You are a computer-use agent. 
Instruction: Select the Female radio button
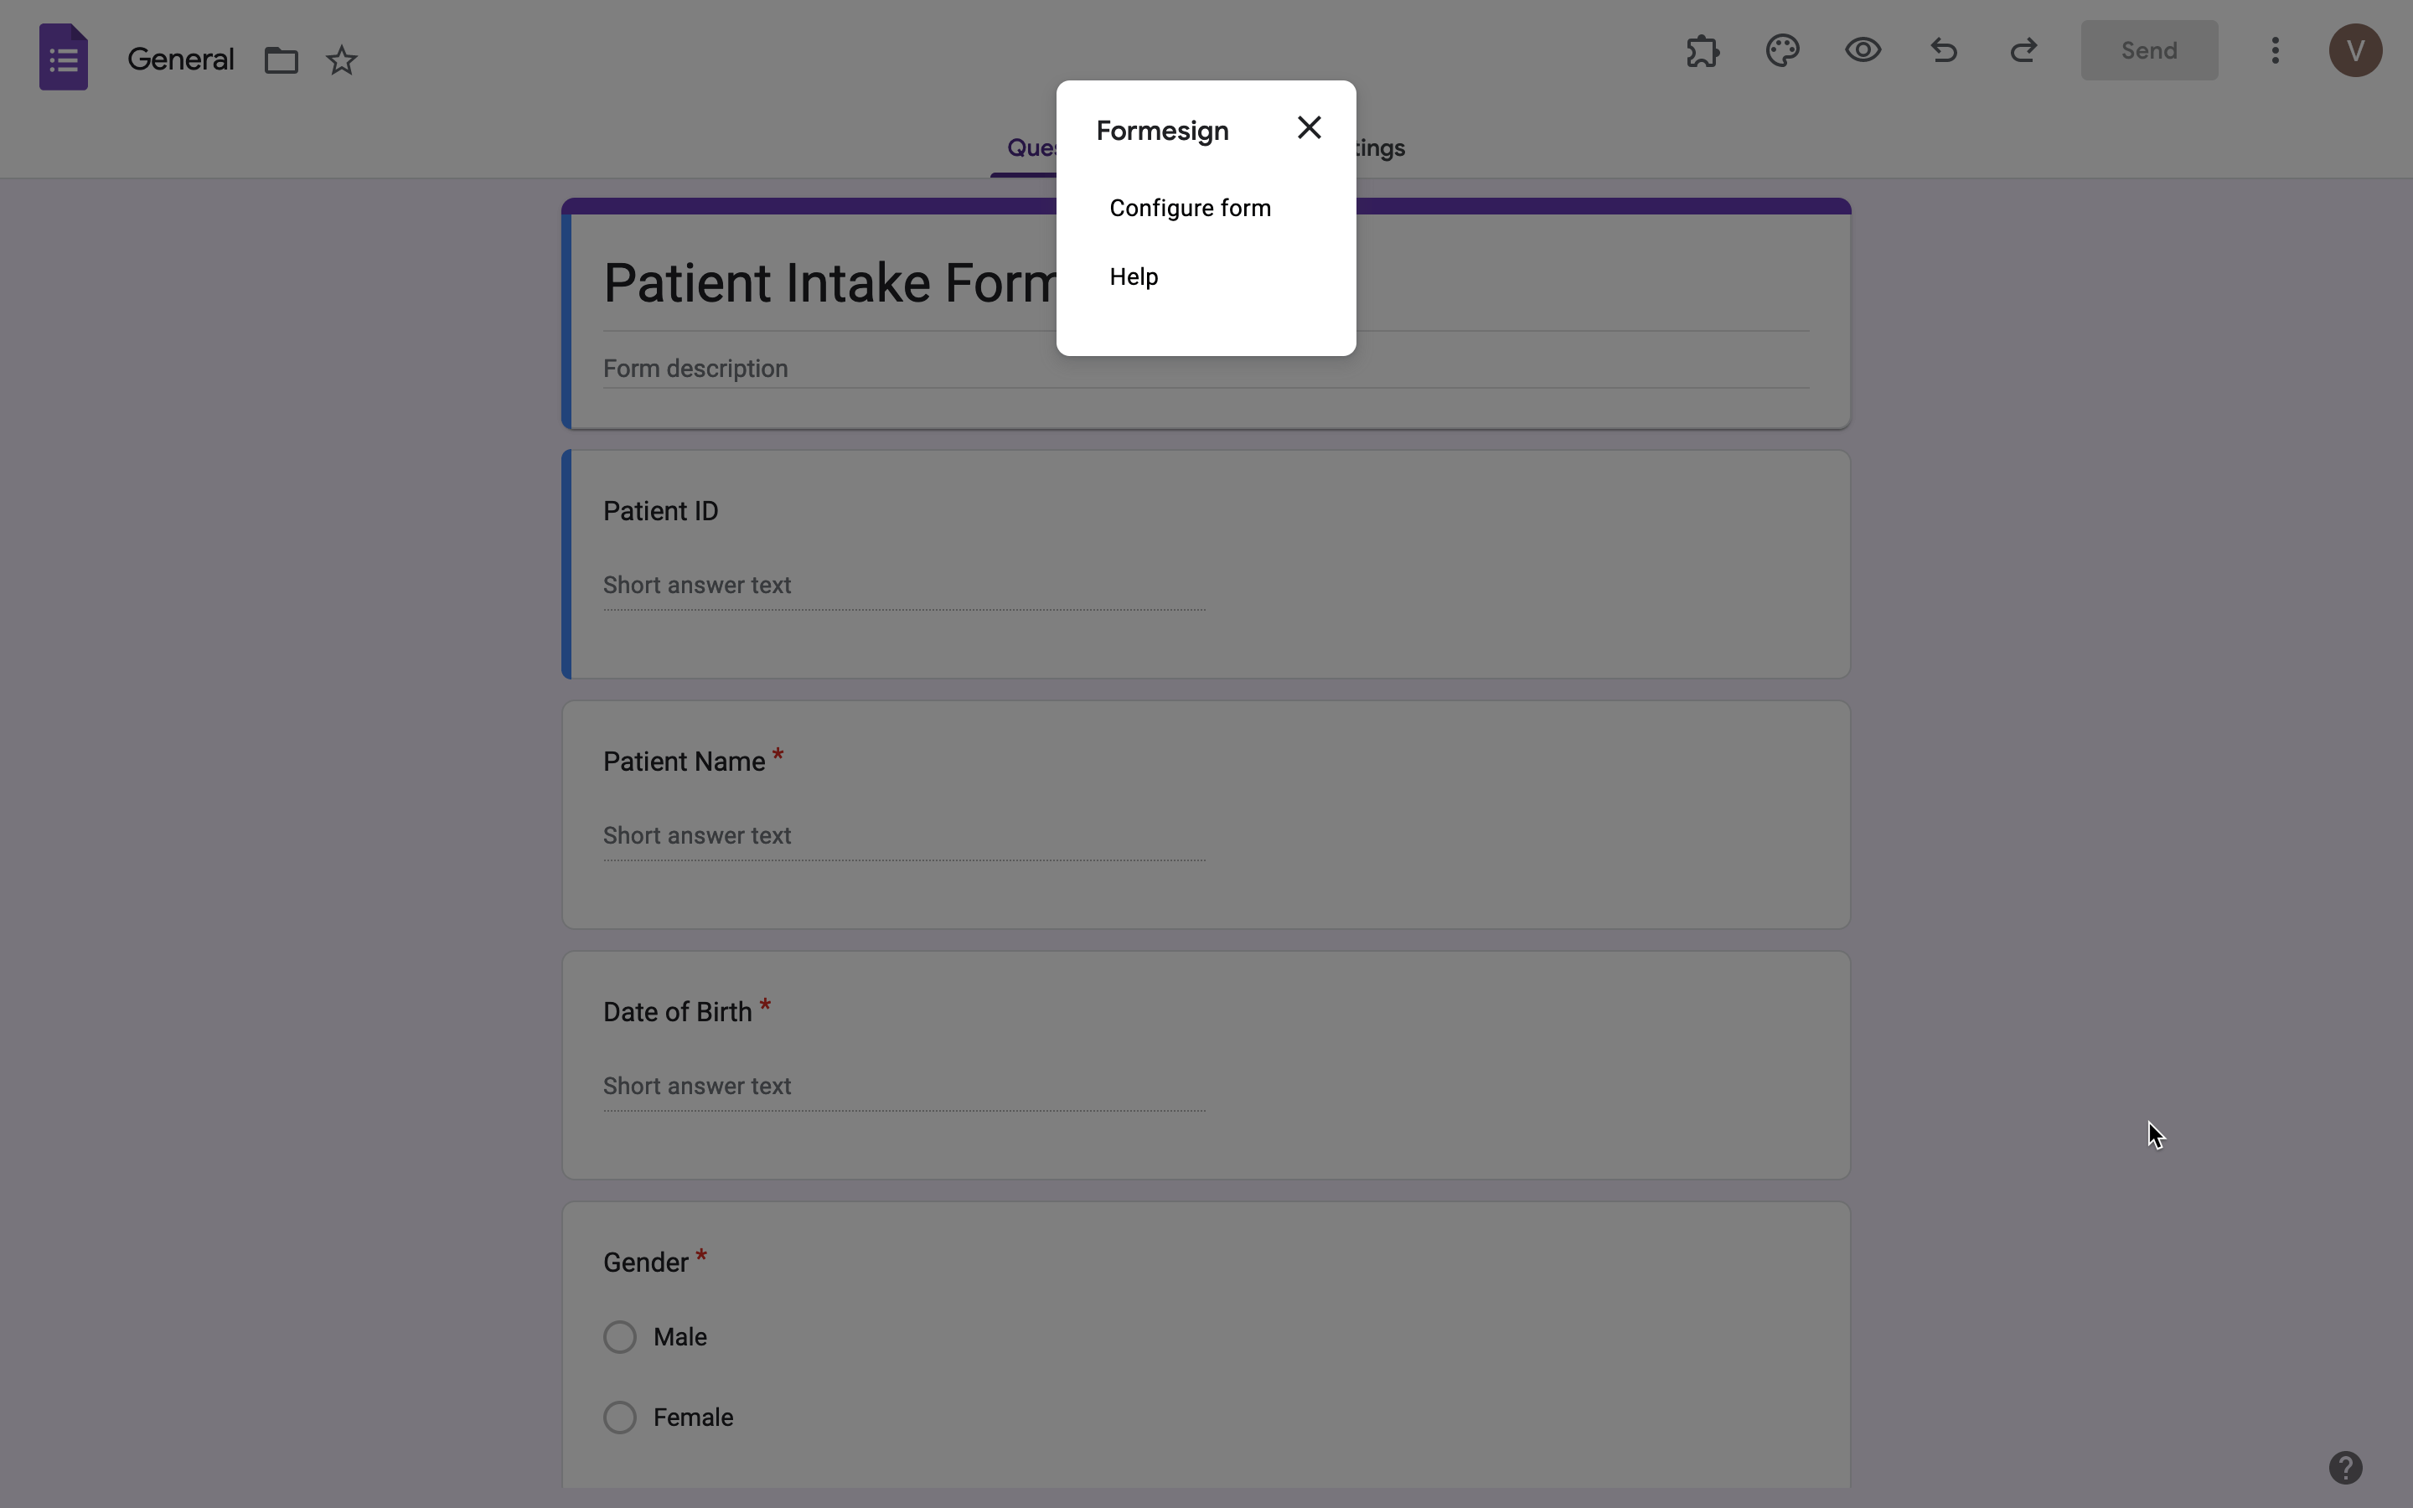[x=619, y=1416]
